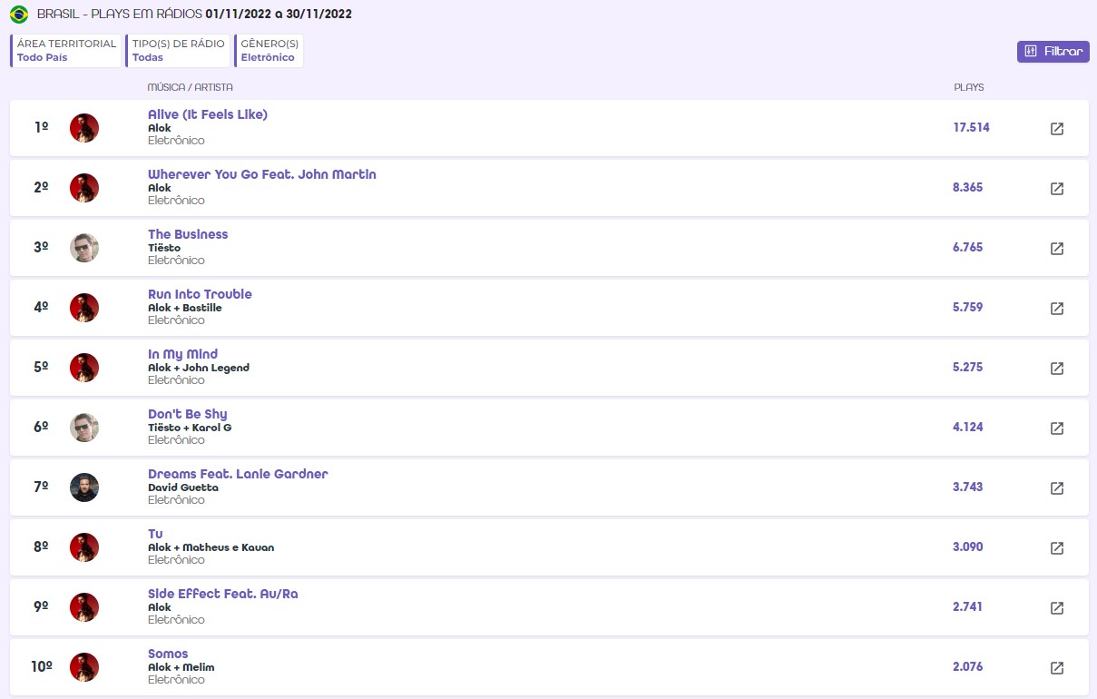The width and height of the screenshot is (1097, 699).
Task: Open song Side Effect Feat. Au/Ra
Action: coord(223,594)
